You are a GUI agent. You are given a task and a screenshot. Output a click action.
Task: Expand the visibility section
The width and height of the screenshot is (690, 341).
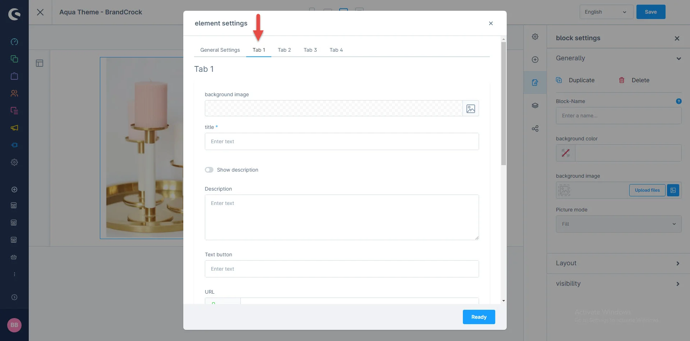point(618,284)
